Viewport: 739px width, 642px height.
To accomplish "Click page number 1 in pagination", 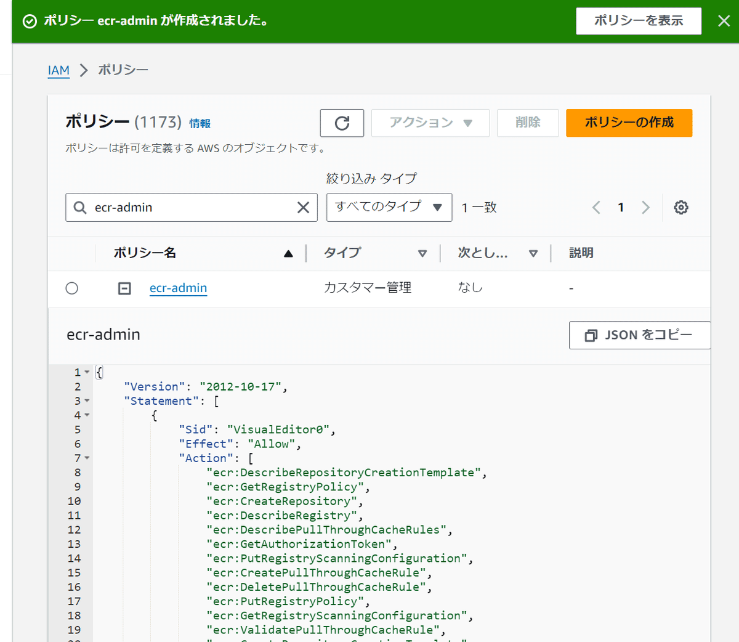I will tap(621, 208).
